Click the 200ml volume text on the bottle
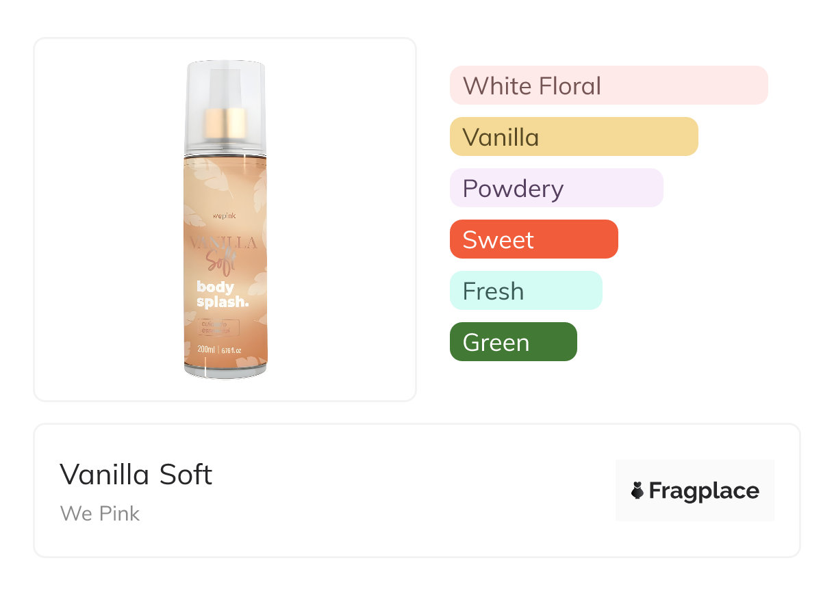The width and height of the screenshot is (834, 591). tap(206, 350)
